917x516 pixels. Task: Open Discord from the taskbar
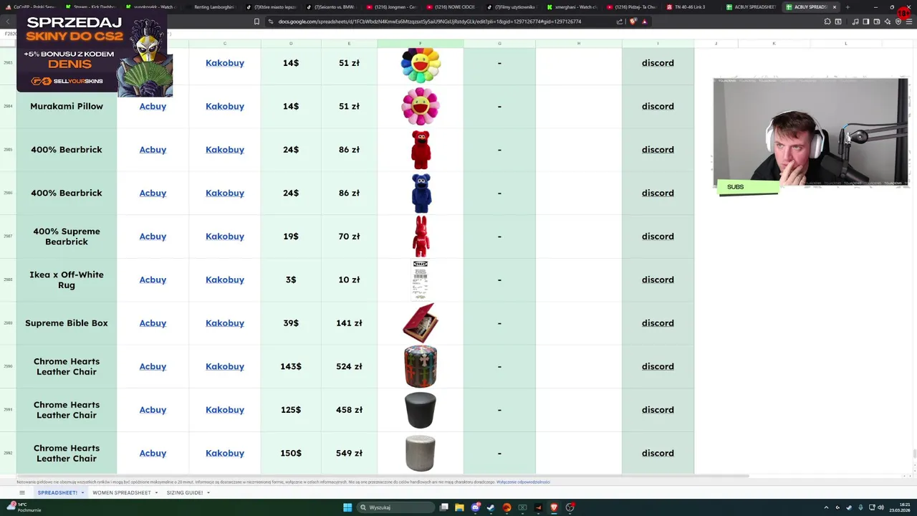click(x=475, y=507)
